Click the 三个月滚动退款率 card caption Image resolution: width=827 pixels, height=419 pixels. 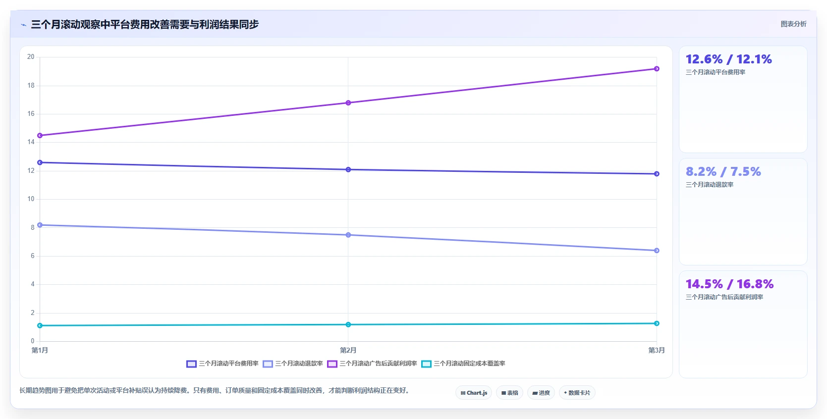click(x=710, y=185)
